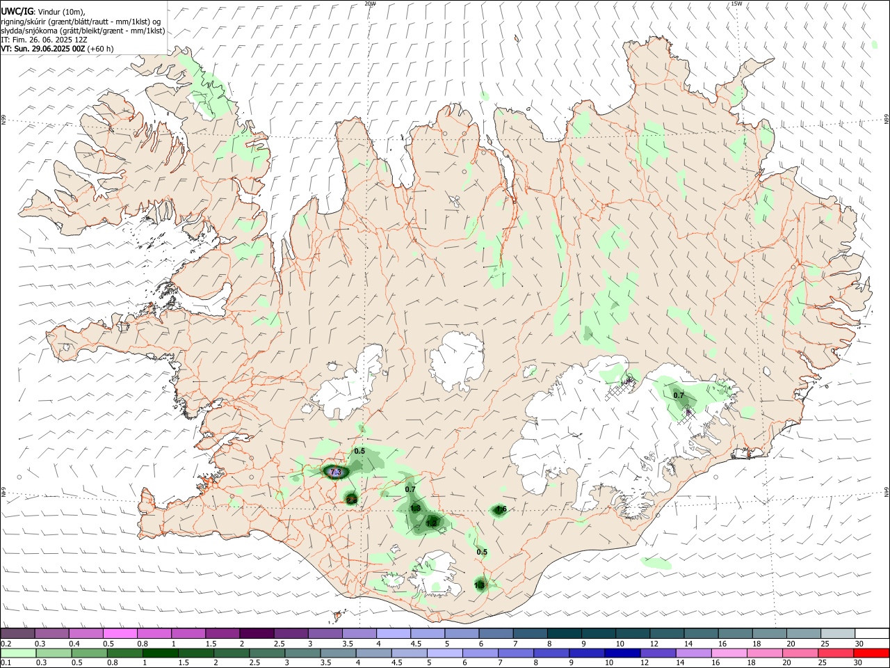Select the bright pink swatch above 0.5 in upper scale
Viewport: 890px width, 668px height.
click(x=120, y=634)
